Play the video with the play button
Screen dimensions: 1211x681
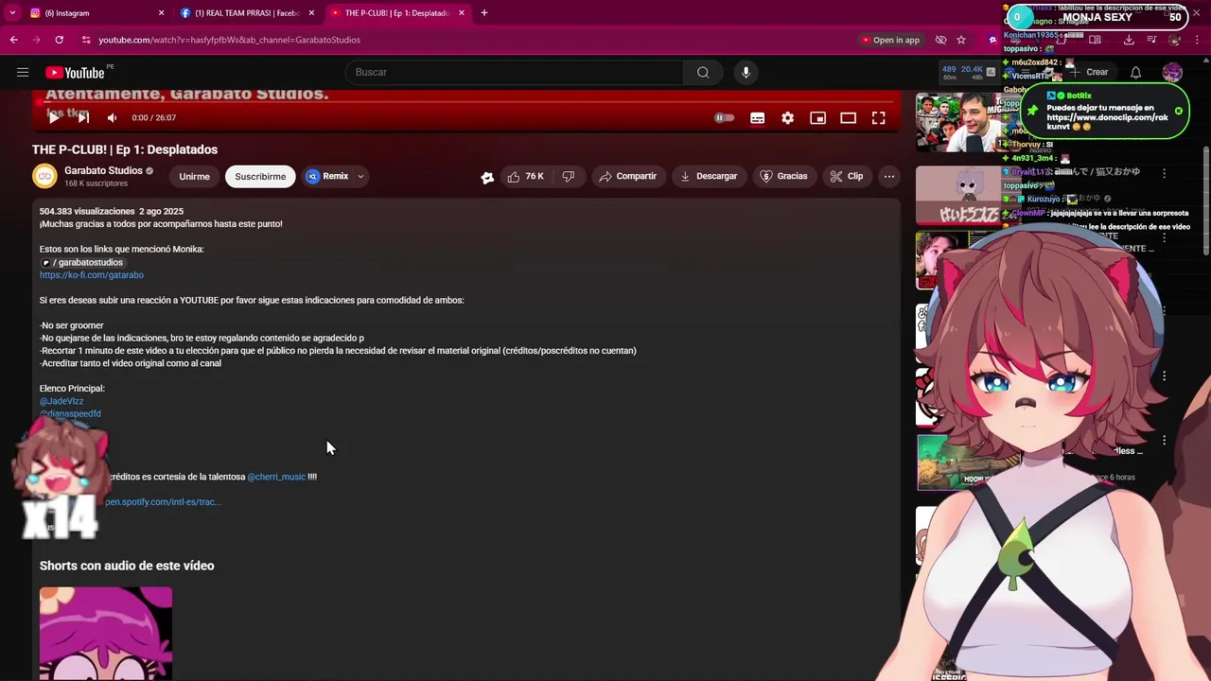(54, 117)
